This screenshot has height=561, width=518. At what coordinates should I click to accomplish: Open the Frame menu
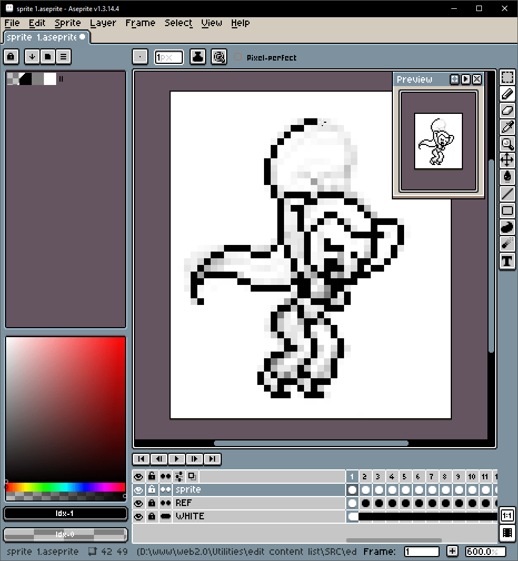click(140, 23)
